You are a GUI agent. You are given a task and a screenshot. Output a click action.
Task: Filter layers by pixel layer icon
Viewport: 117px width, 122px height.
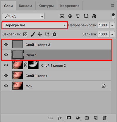(62, 16)
